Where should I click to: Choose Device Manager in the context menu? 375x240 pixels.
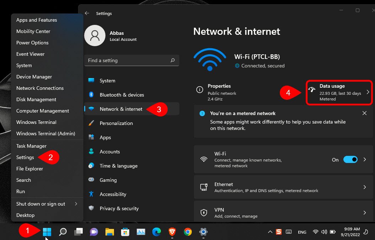coord(34,77)
